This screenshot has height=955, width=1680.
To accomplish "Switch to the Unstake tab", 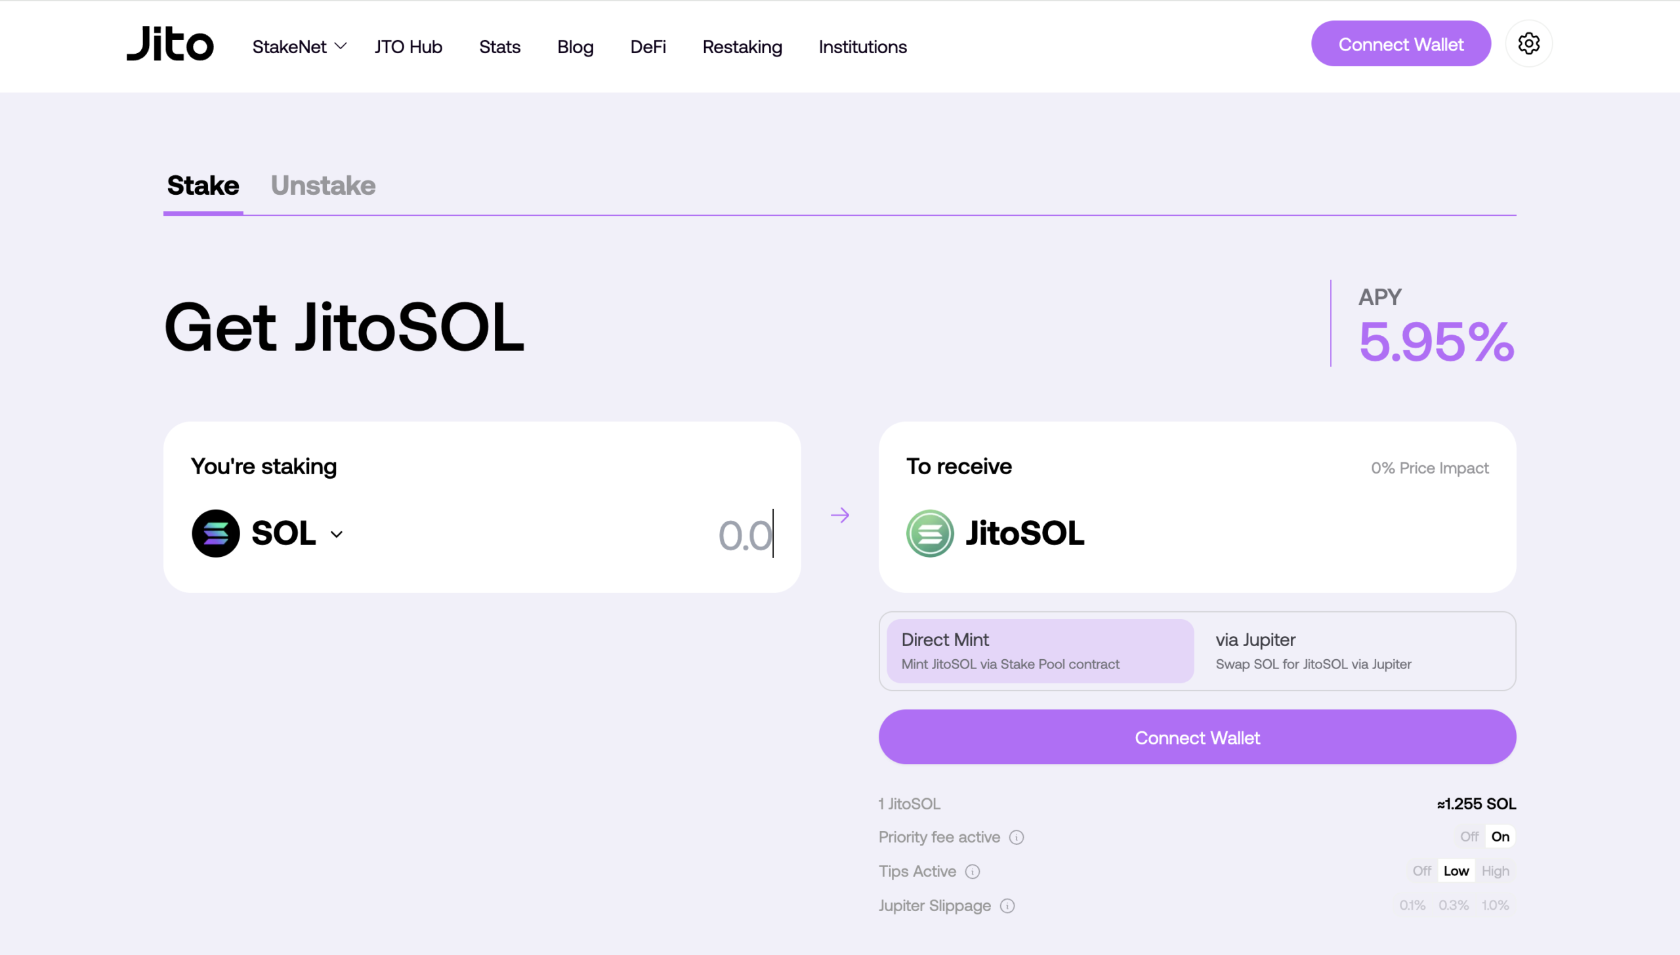I will 323,186.
